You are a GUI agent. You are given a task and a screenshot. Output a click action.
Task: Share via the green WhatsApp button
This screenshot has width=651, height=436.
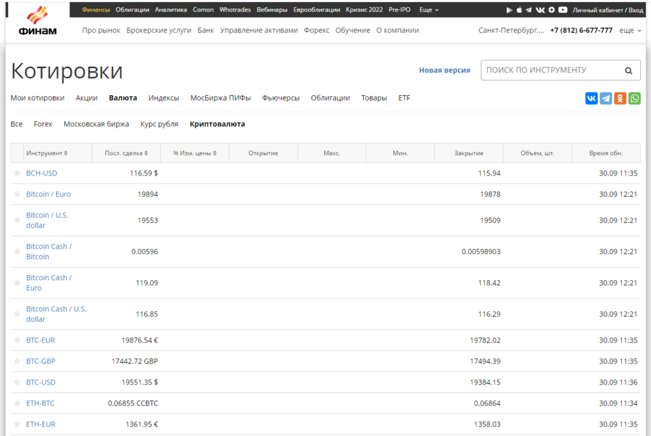634,99
